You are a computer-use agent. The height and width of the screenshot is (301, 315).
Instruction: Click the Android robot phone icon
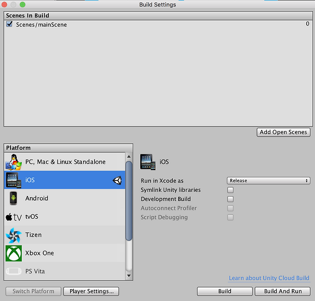pos(13,198)
